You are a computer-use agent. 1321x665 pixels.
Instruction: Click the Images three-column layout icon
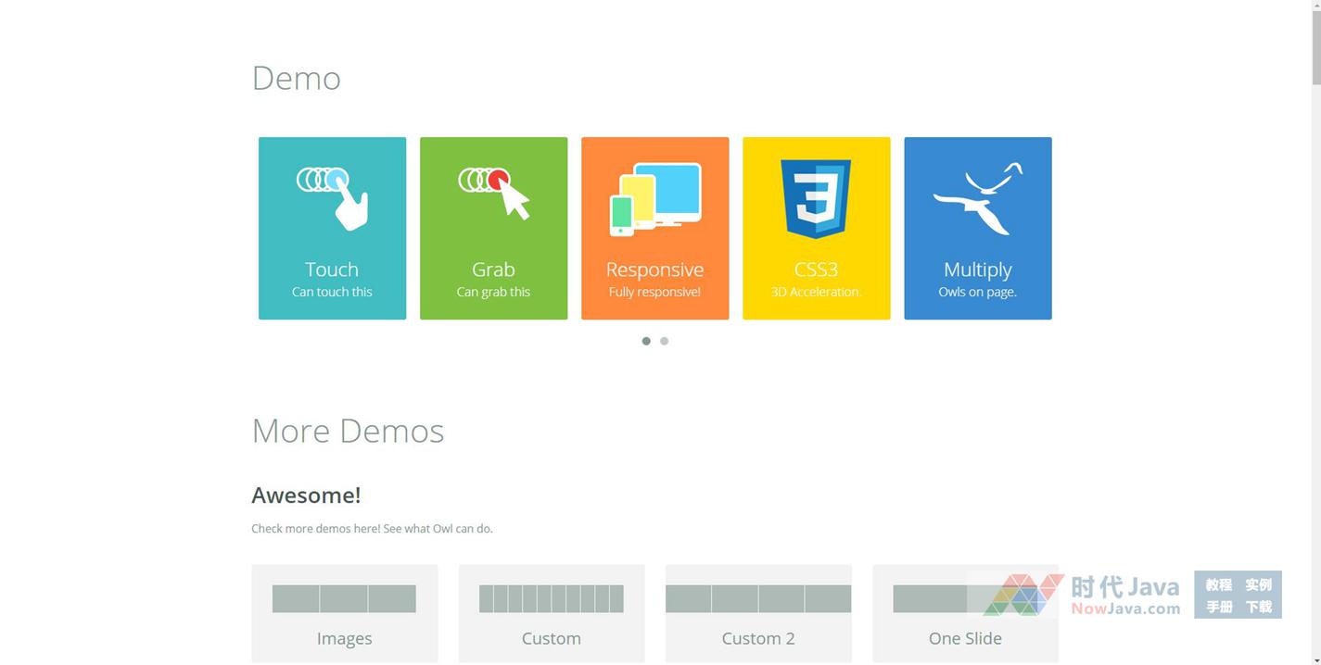point(344,599)
